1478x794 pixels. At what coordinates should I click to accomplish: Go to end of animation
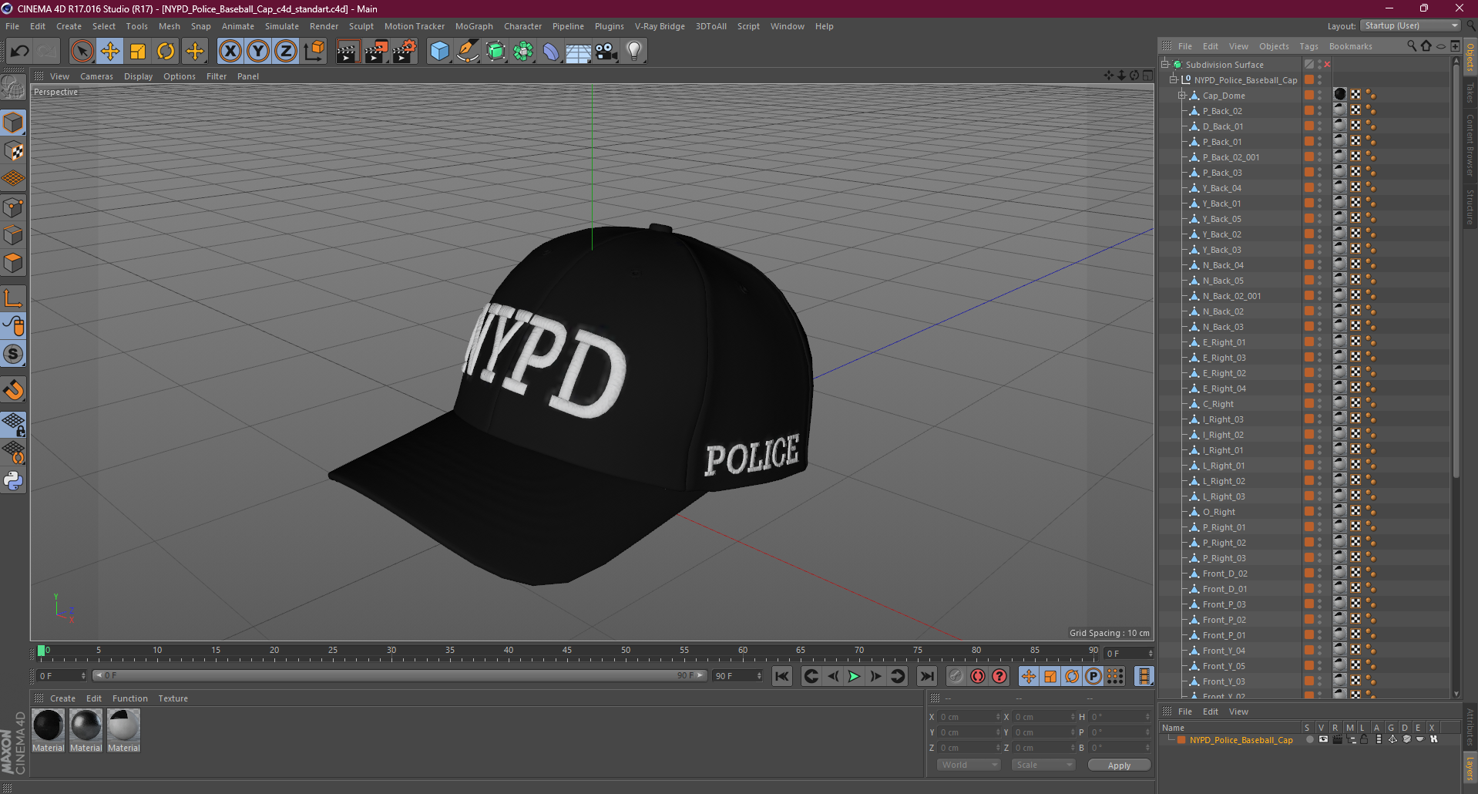tap(927, 676)
